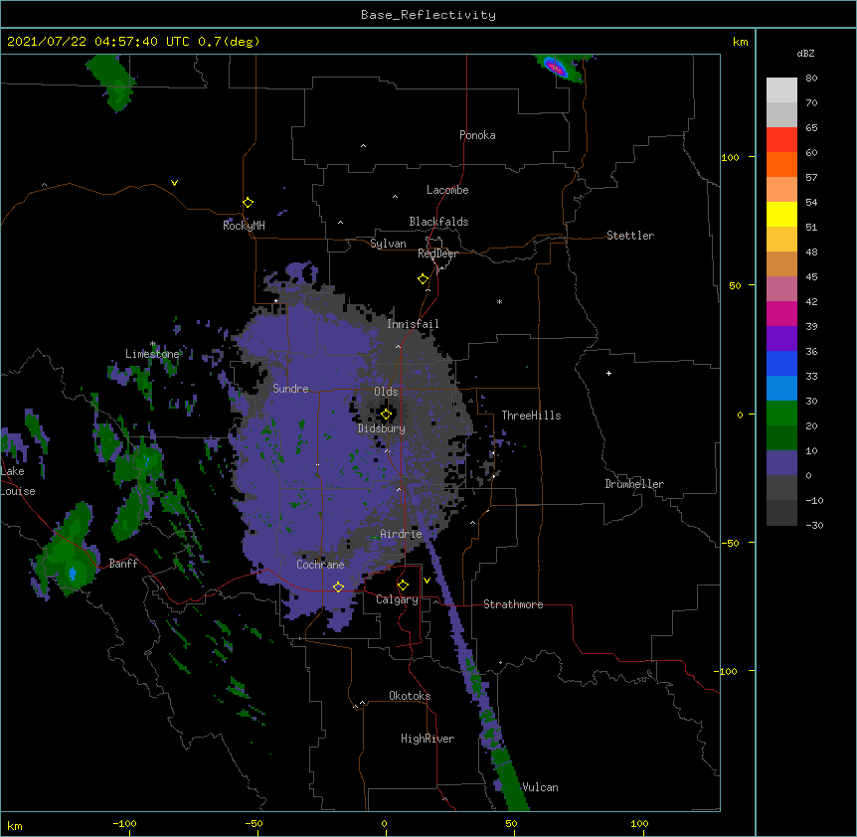Click the Okotoks city label
Screen dimensions: 857x837
[410, 696]
